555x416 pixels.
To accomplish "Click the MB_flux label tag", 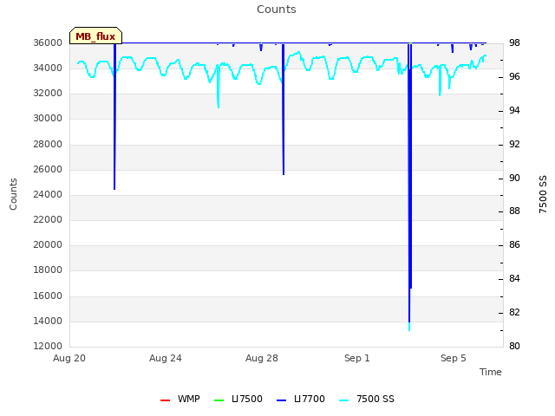I will (x=95, y=36).
